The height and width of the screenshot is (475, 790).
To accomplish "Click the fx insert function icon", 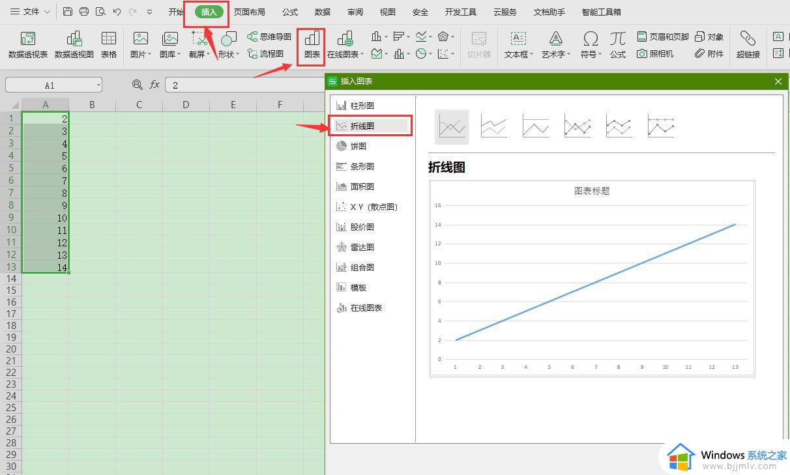I will coord(154,85).
